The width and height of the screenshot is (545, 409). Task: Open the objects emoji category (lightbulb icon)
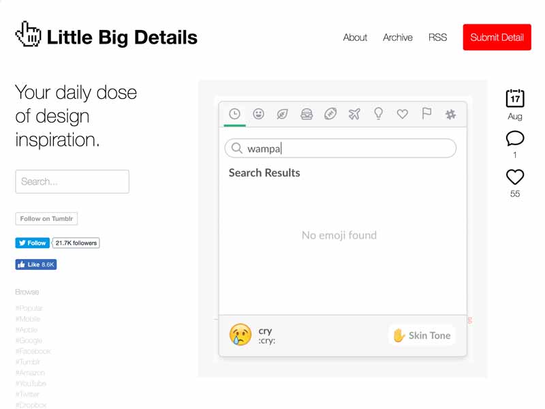tap(379, 114)
